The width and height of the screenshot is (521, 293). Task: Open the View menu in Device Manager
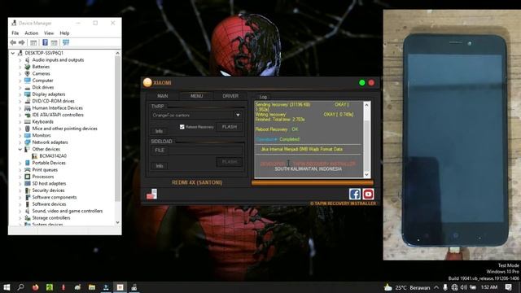(49, 33)
